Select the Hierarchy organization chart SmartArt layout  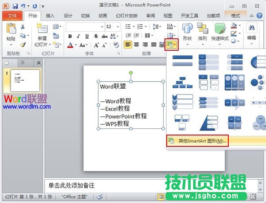pos(182,83)
